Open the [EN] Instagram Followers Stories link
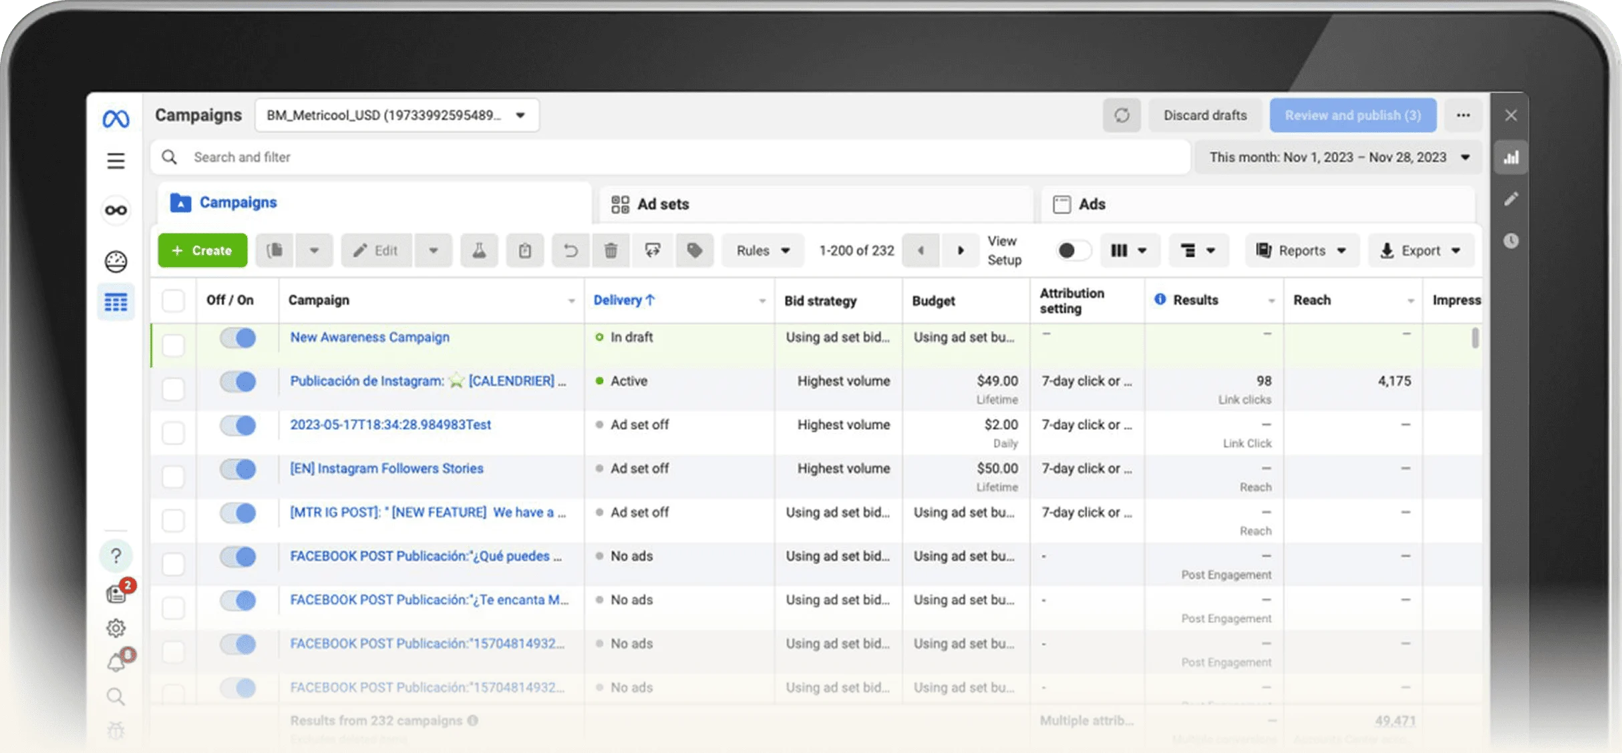The width and height of the screenshot is (1622, 753). (386, 469)
